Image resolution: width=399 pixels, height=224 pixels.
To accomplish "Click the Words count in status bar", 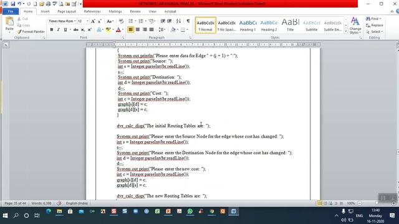I will [41, 203].
